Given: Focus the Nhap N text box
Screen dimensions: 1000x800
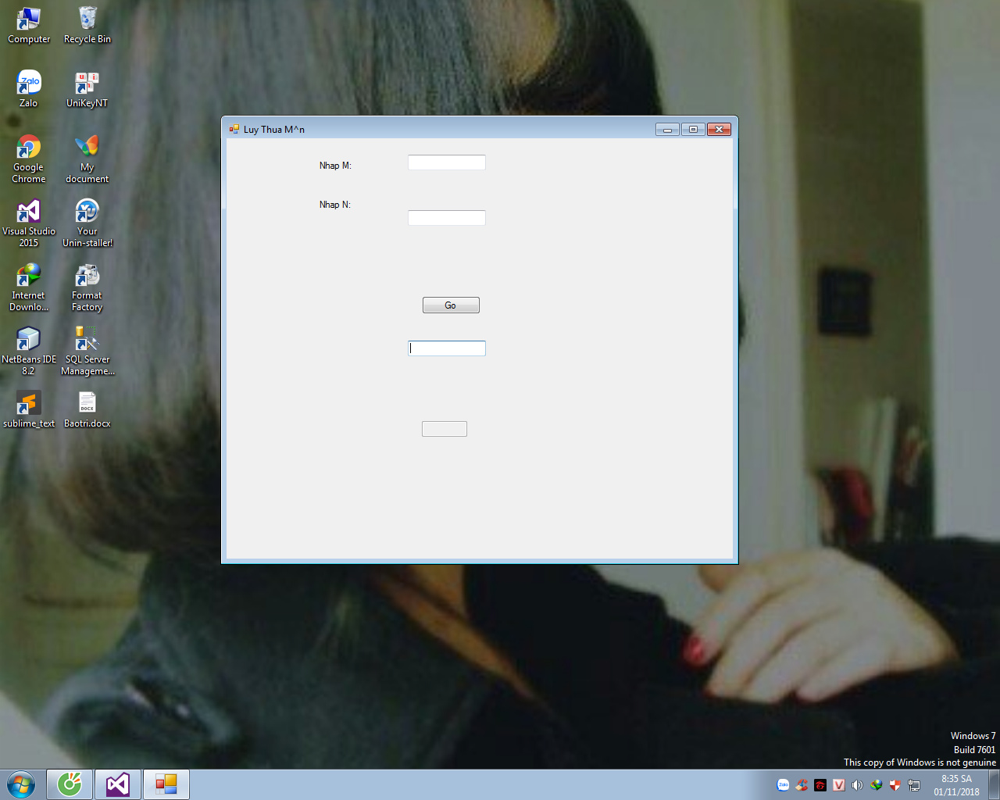Looking at the screenshot, I should point(446,218).
